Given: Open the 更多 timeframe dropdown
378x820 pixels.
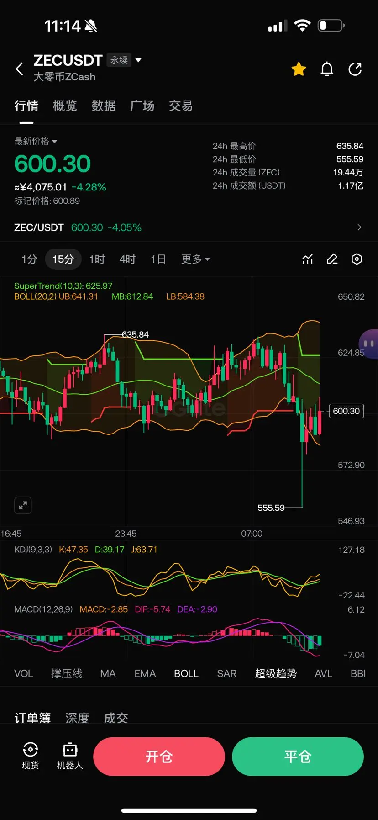Looking at the screenshot, I should coord(195,259).
